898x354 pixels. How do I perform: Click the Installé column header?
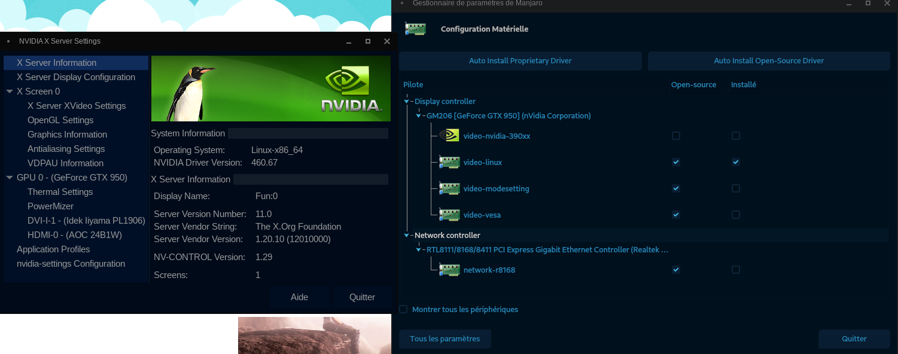[x=744, y=85]
